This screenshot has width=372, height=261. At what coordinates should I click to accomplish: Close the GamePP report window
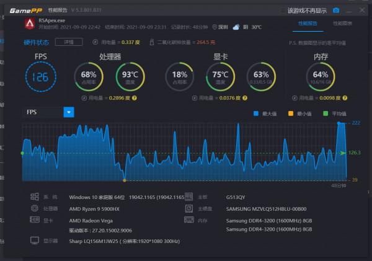click(362, 10)
